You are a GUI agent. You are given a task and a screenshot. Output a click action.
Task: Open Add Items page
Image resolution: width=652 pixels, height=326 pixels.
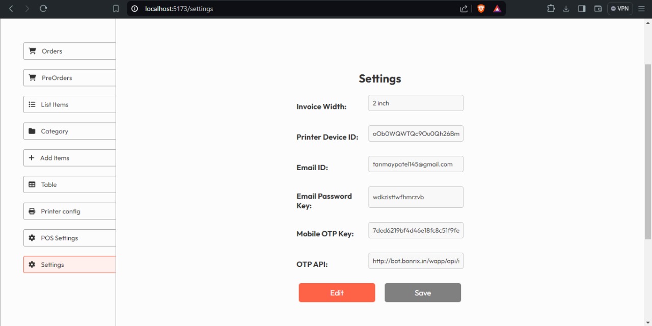pyautogui.click(x=70, y=158)
